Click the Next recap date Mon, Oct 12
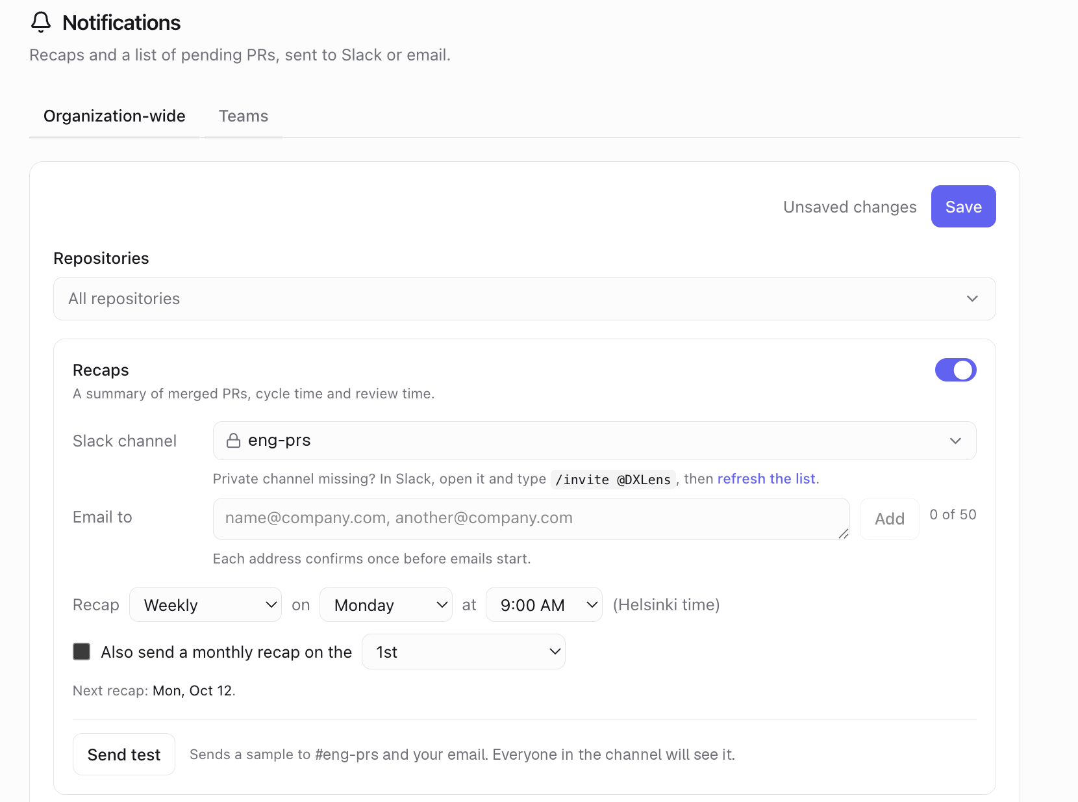Viewport: 1078px width, 802px height. [192, 690]
